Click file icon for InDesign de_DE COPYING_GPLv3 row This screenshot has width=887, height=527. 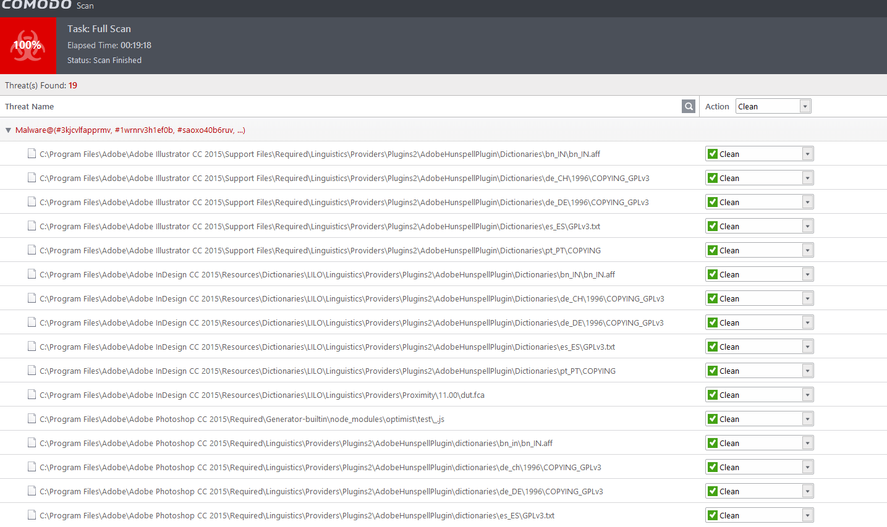32,323
